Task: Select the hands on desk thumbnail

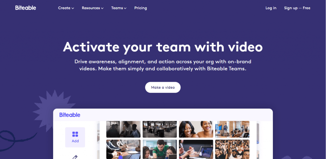Action: 123,149
